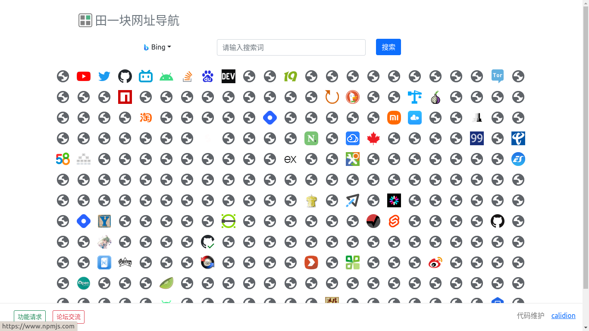Open the orange Svelte icon
This screenshot has width=589, height=331.
point(394,221)
